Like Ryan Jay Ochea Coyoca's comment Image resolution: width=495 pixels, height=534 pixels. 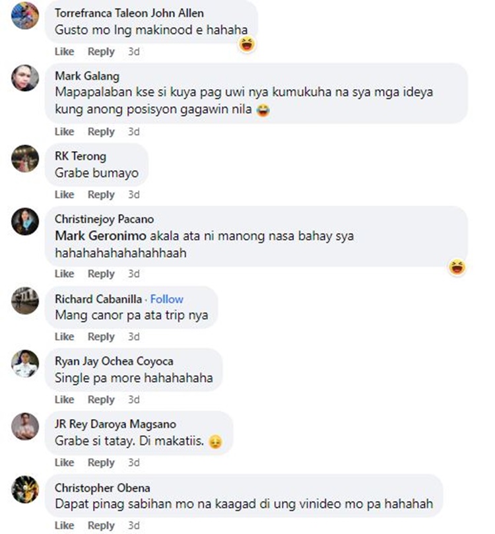pos(64,399)
